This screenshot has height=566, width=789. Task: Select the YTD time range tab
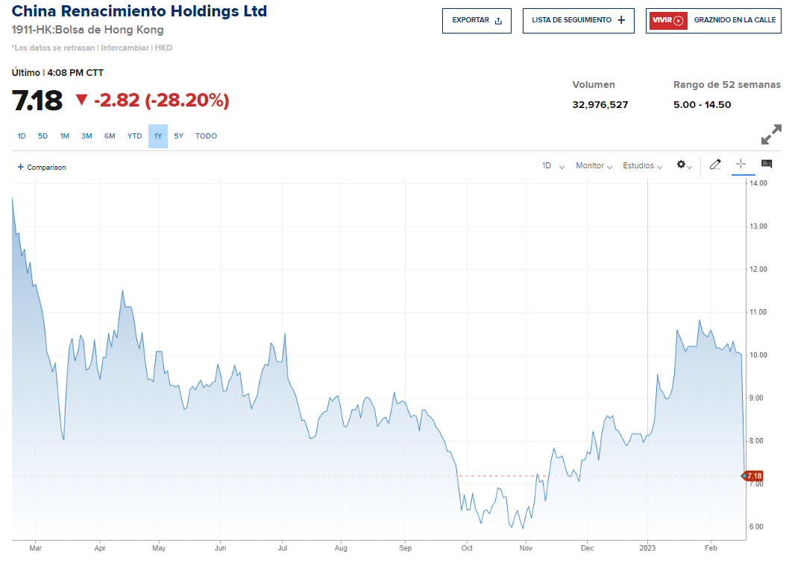coord(134,136)
